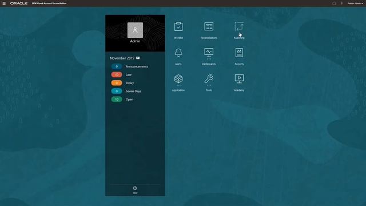Open the Matching card
The width and height of the screenshot is (366, 206).
coord(239,30)
